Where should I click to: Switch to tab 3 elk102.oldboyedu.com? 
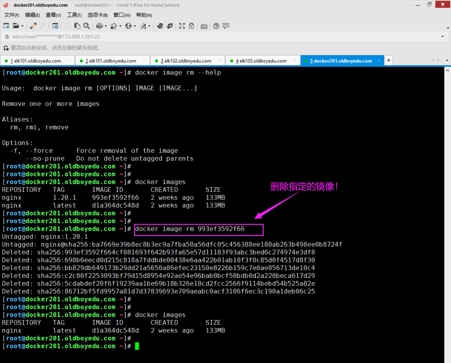188,61
